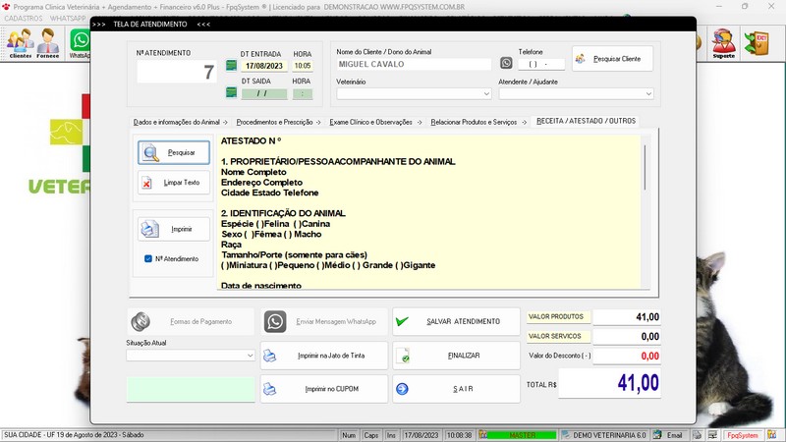Screen dimensions: 786x442
Task: Click SALVAR ATENDIMENTO button
Action: point(456,321)
